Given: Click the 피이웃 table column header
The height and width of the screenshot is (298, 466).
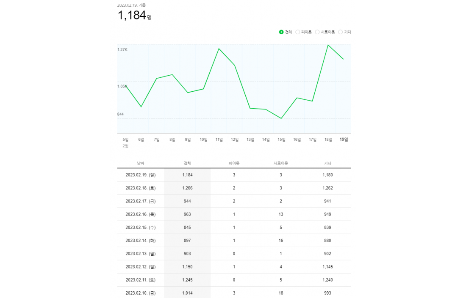Looking at the screenshot, I should (x=234, y=163).
